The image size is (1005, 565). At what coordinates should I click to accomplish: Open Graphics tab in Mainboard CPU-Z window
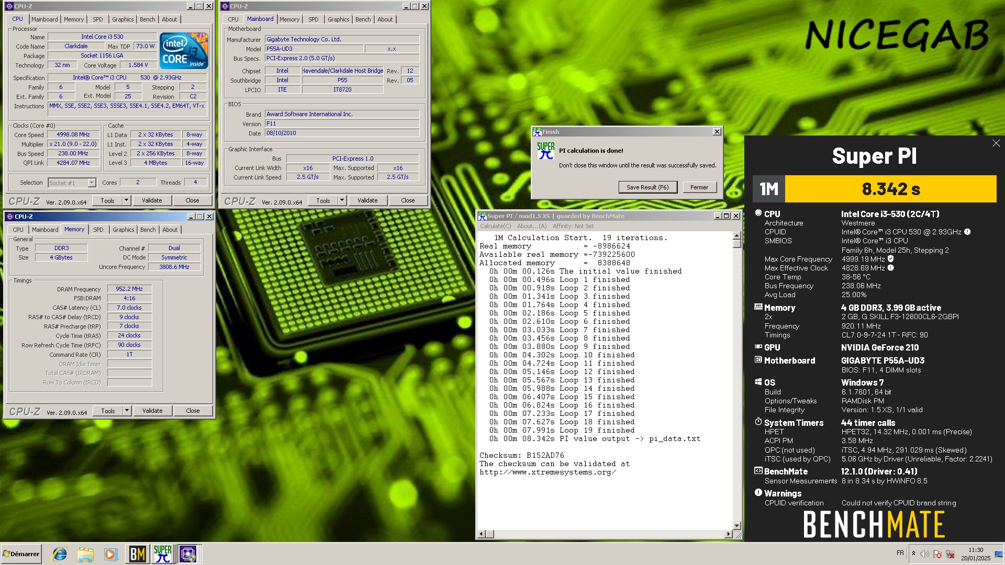pos(338,19)
